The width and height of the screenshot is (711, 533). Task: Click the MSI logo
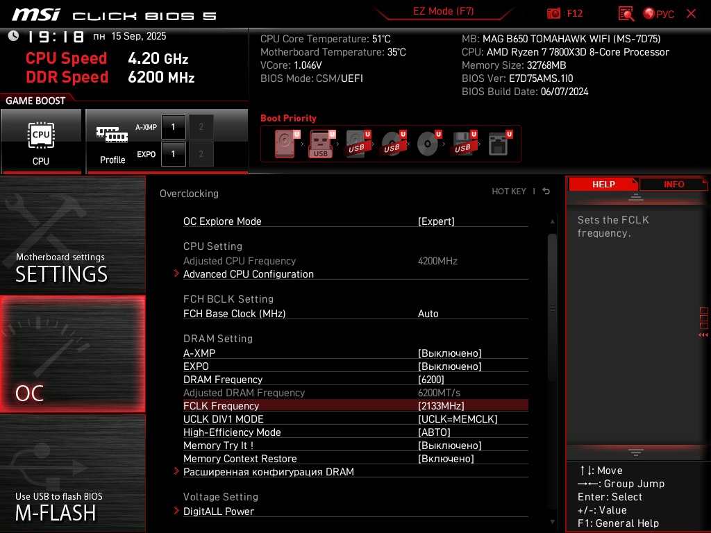(x=36, y=15)
